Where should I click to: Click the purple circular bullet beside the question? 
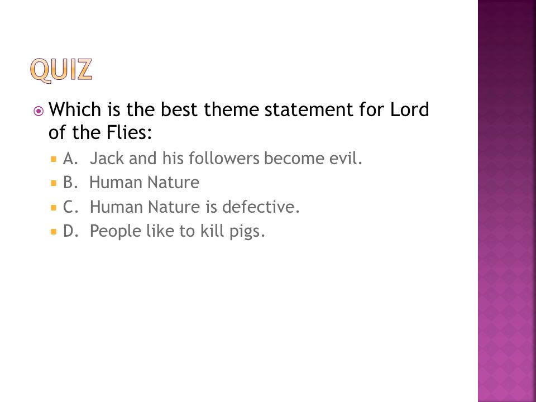39,111
